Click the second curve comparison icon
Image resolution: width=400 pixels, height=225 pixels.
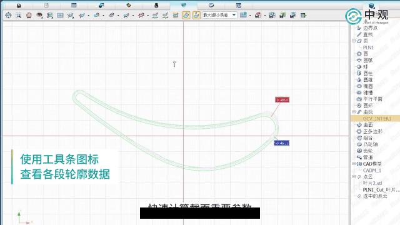point(165,15)
